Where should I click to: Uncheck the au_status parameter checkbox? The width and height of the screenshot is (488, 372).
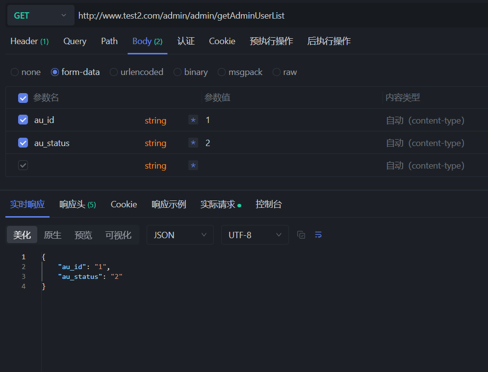23,143
